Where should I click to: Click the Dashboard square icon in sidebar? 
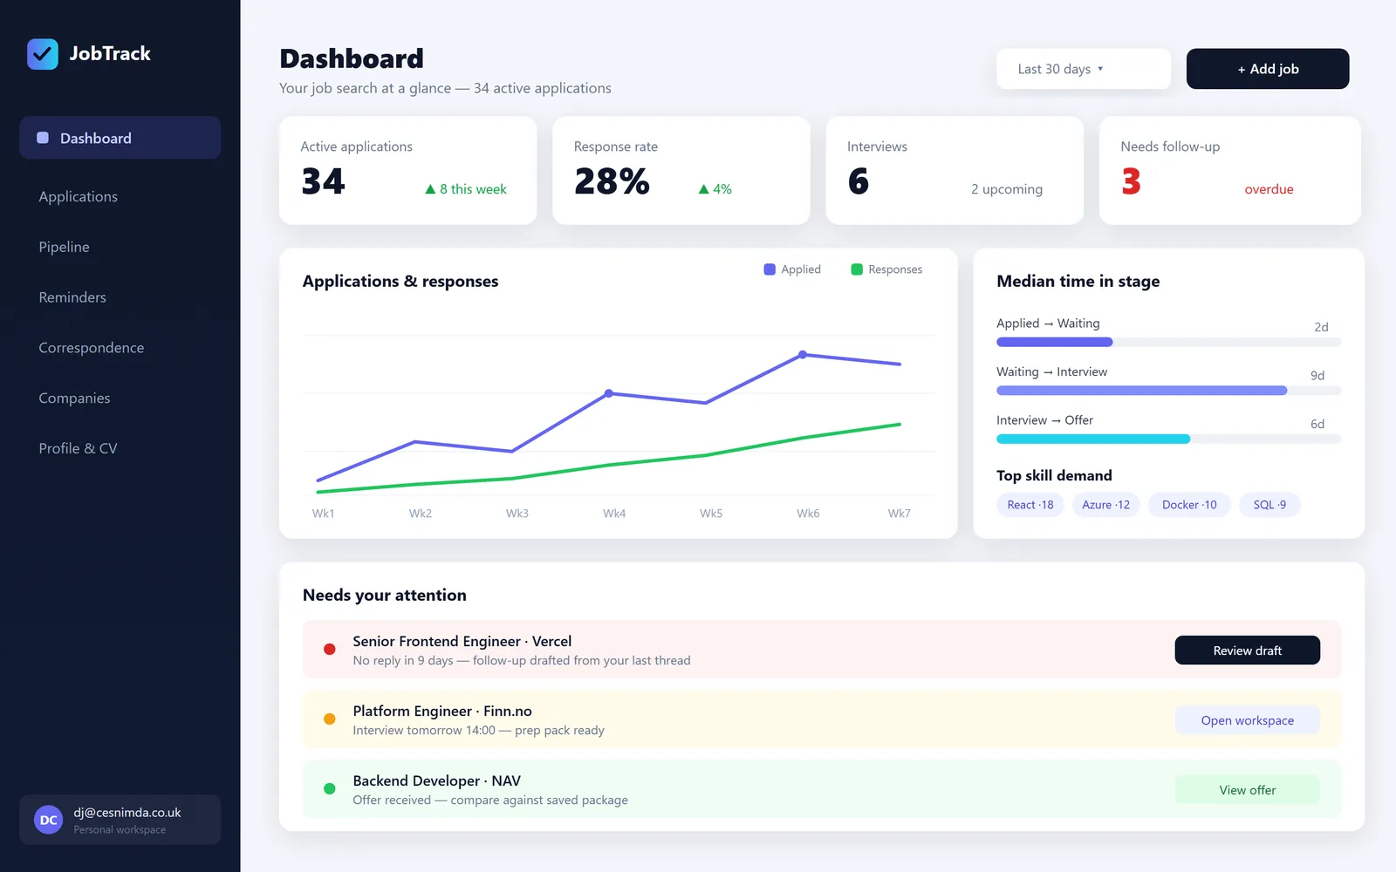43,138
